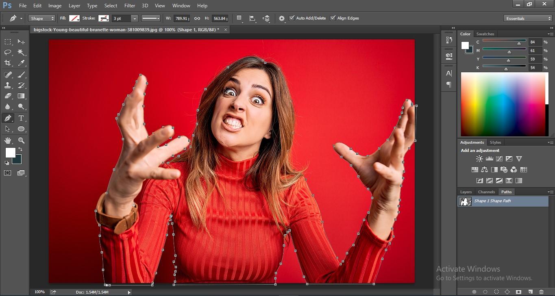
Task: Add a Brightness/Contrast adjustment layer
Action: (479, 158)
